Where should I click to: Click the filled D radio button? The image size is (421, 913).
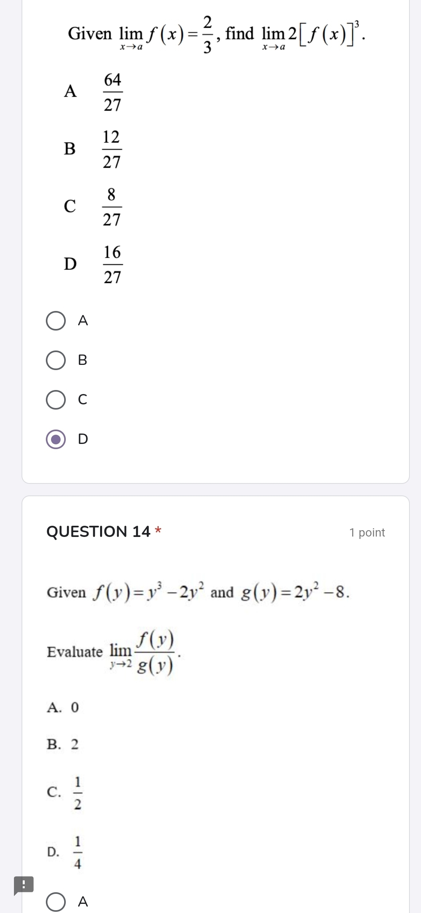[x=56, y=439]
